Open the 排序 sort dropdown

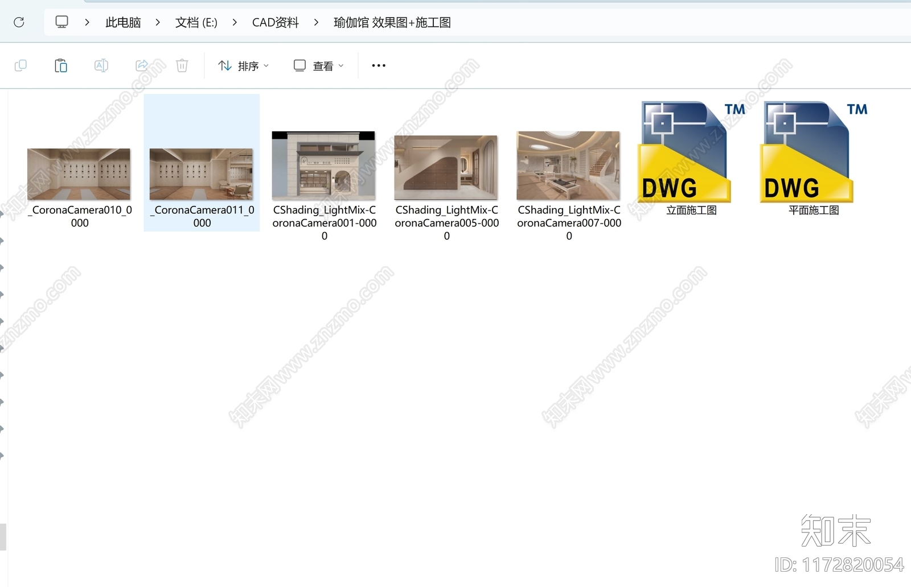pos(244,66)
